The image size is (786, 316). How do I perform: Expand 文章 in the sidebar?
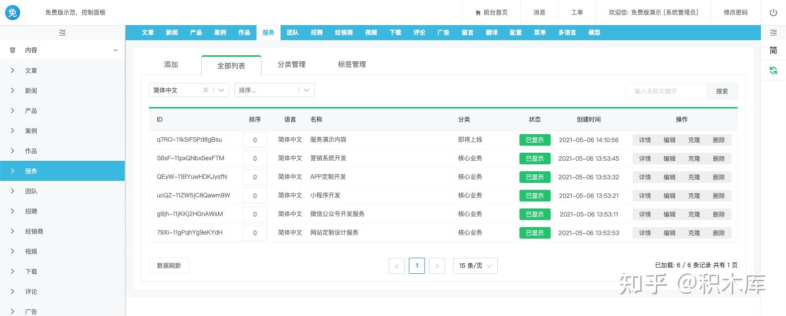coord(62,70)
